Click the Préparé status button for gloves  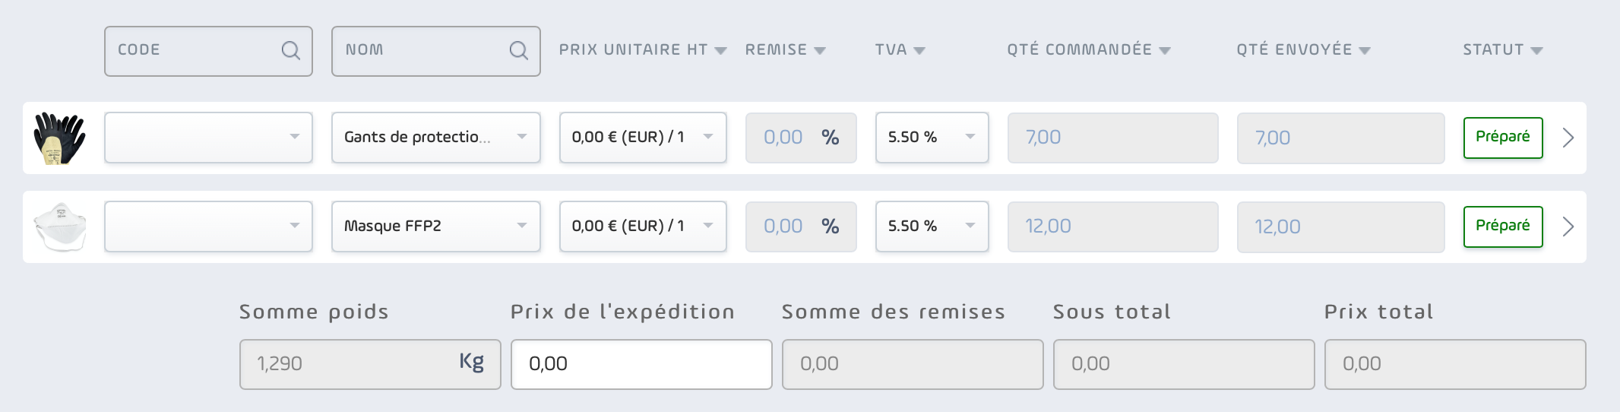tap(1503, 138)
